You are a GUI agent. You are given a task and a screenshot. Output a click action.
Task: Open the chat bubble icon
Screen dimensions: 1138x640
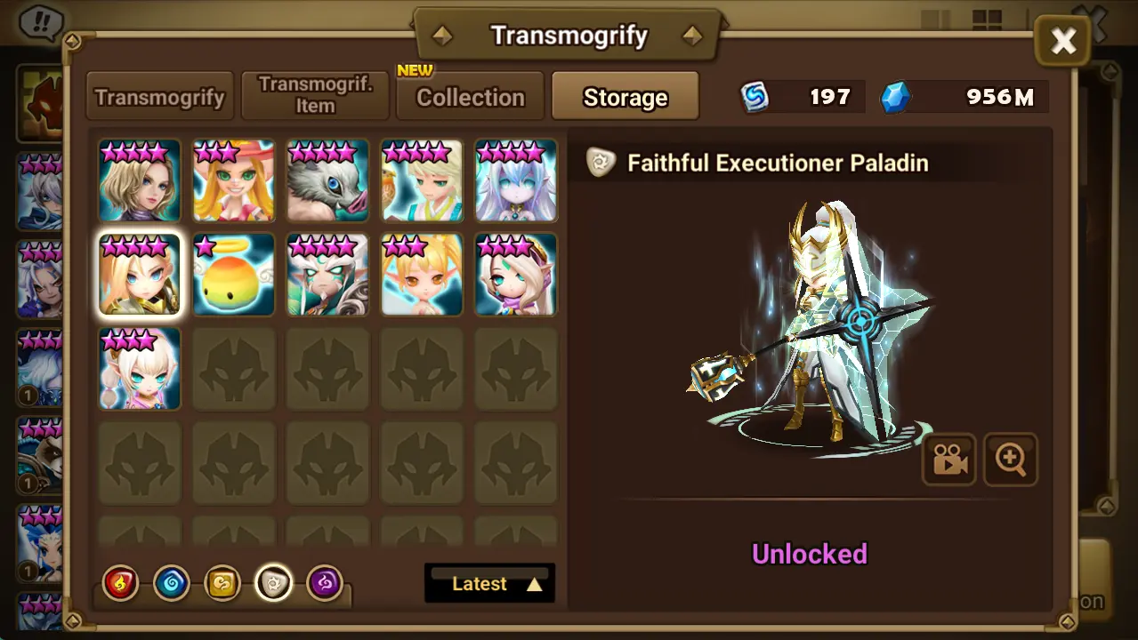(x=40, y=21)
